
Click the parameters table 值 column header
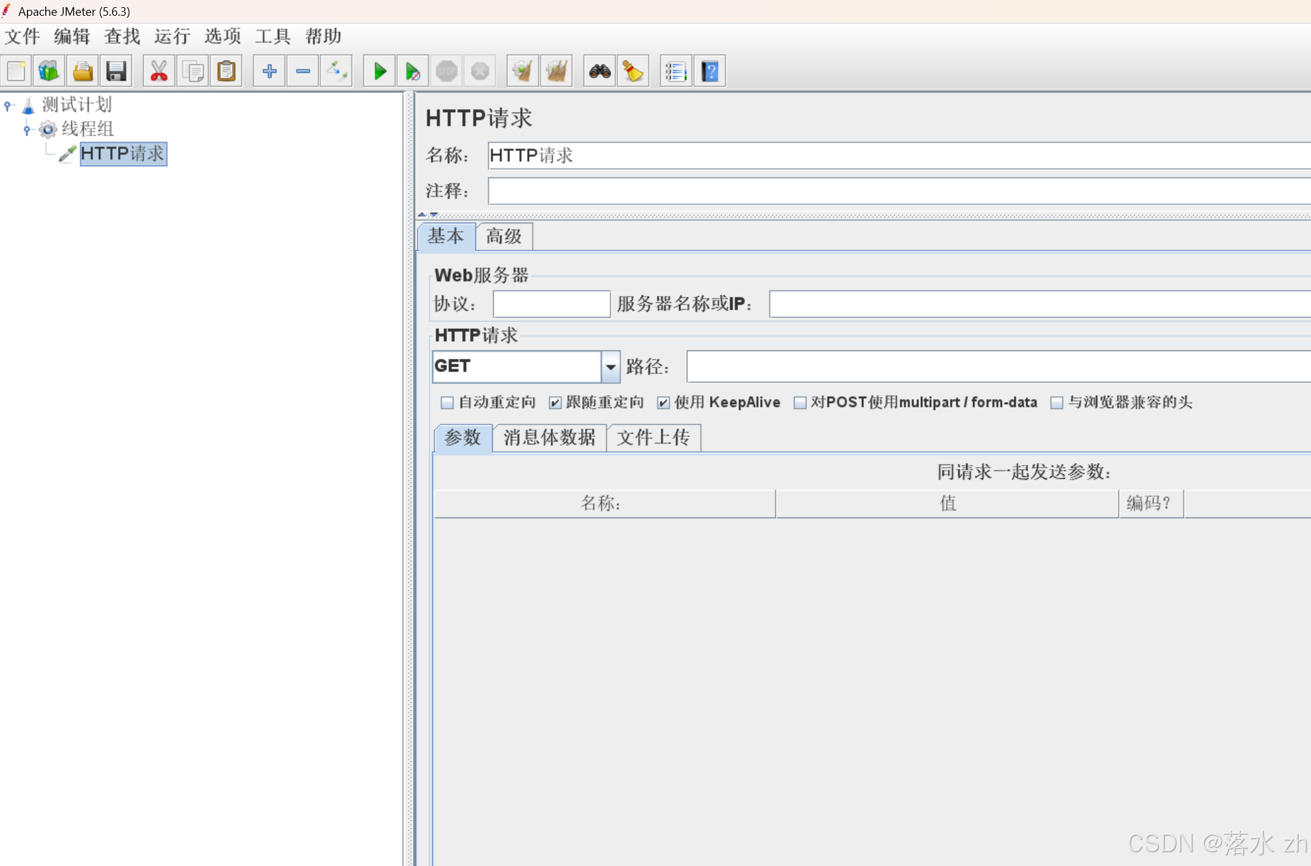tap(947, 504)
